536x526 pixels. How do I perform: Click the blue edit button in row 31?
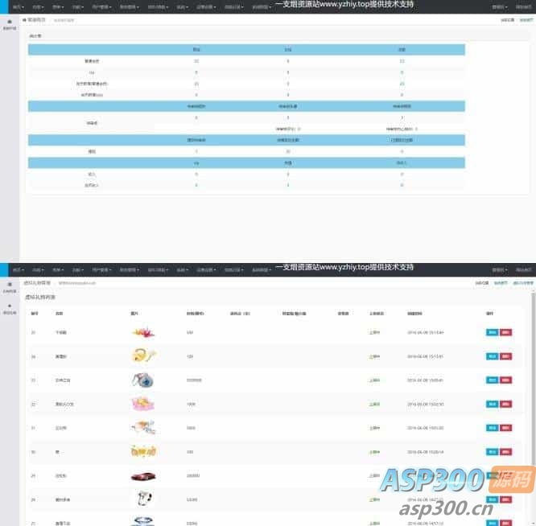point(493,428)
